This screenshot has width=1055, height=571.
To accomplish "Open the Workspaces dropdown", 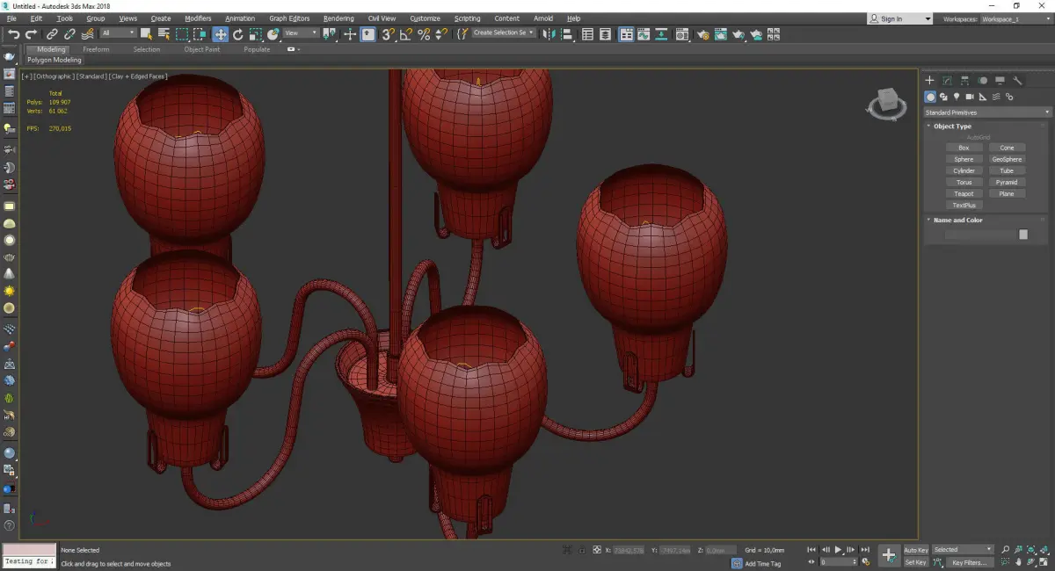I will 1016,18.
